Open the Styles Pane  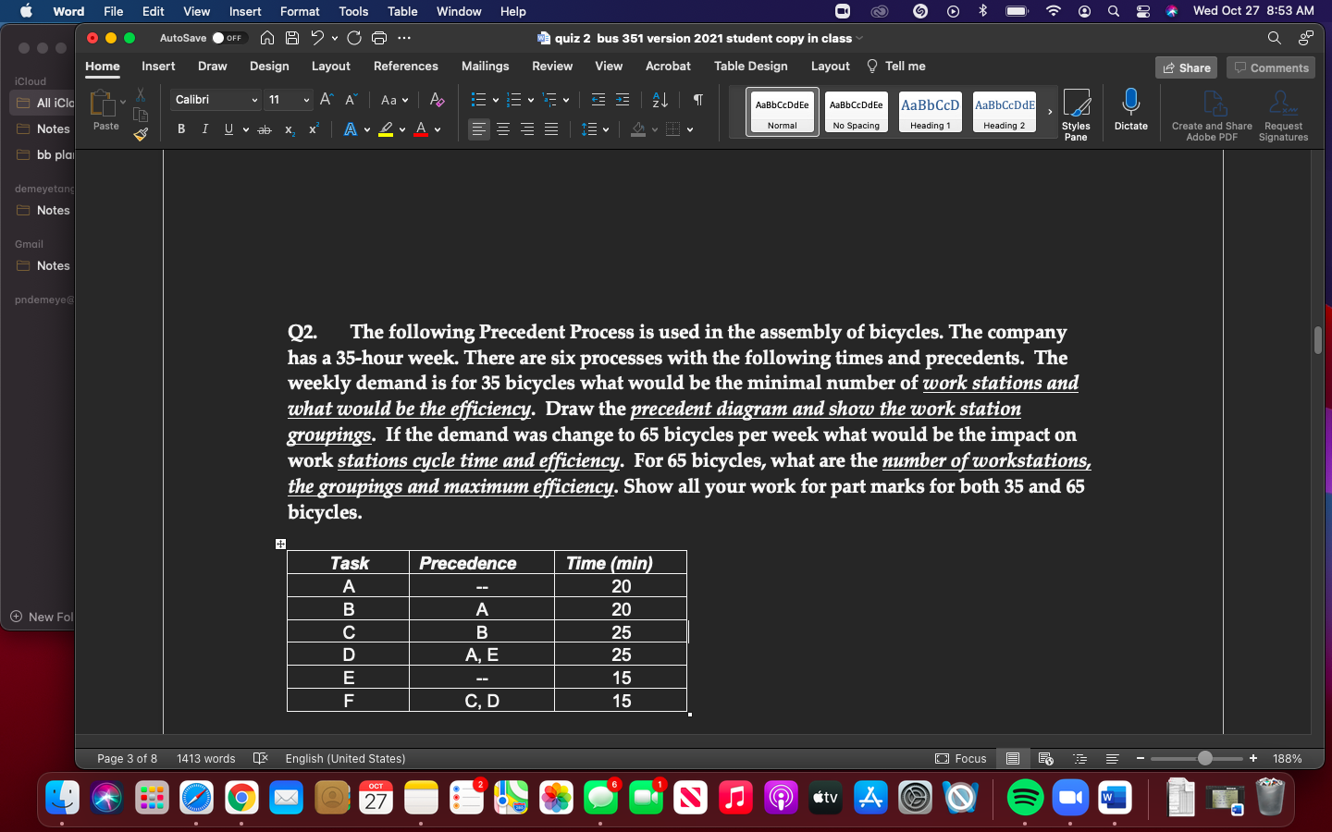(x=1076, y=114)
